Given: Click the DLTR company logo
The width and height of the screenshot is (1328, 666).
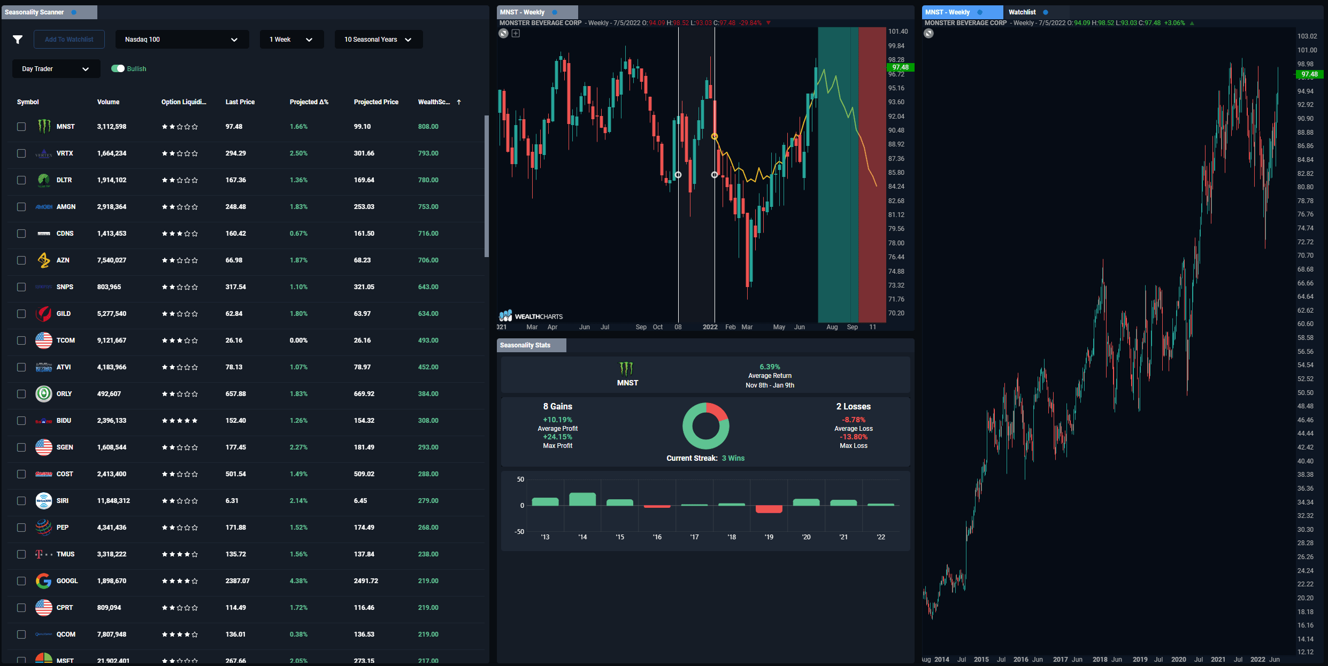Looking at the screenshot, I should (44, 180).
